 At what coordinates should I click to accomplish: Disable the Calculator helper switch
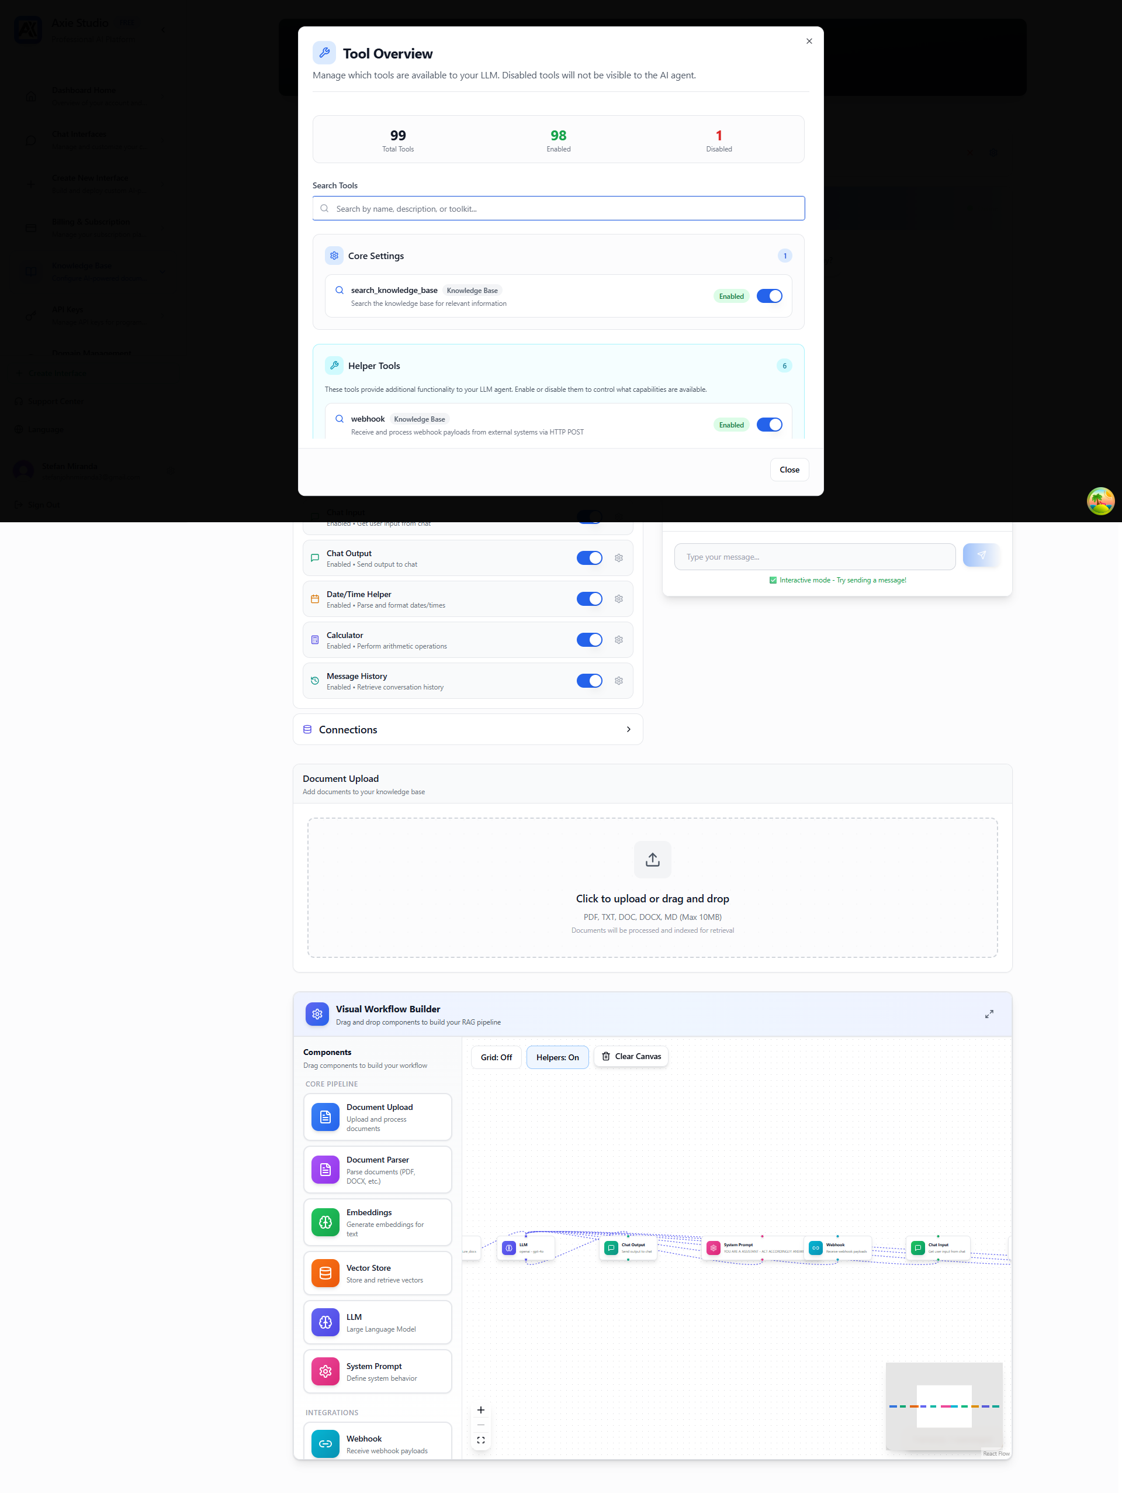588,639
